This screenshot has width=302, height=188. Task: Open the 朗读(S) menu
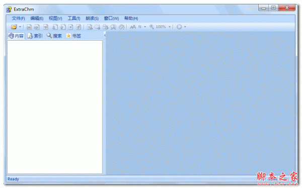click(x=92, y=18)
